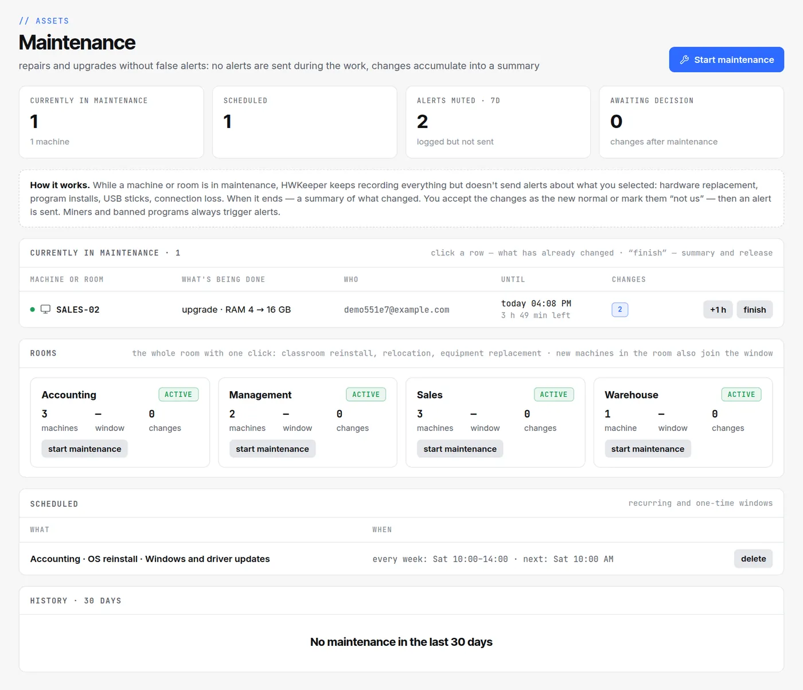Image resolution: width=803 pixels, height=690 pixels.
Task: Click the UNTIL column header
Action: coord(513,279)
